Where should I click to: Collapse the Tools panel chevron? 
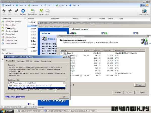pos(25,49)
